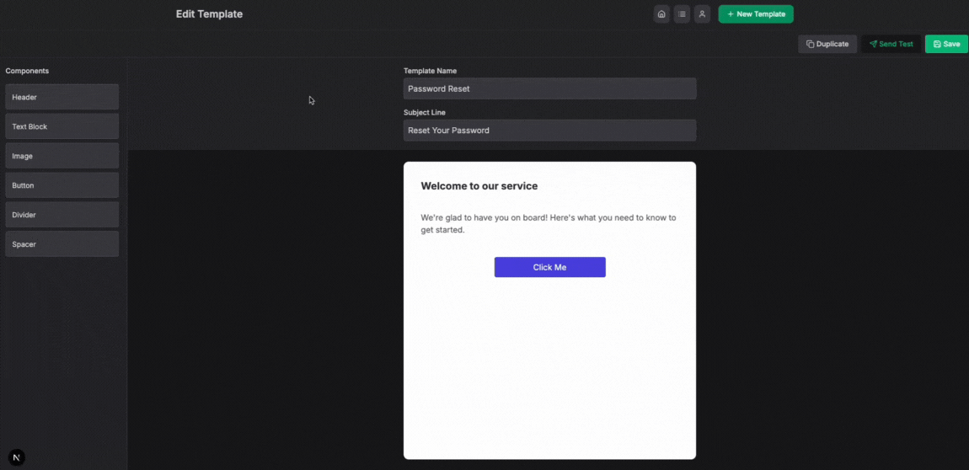Click the 'Edit Template' page title

coord(210,14)
